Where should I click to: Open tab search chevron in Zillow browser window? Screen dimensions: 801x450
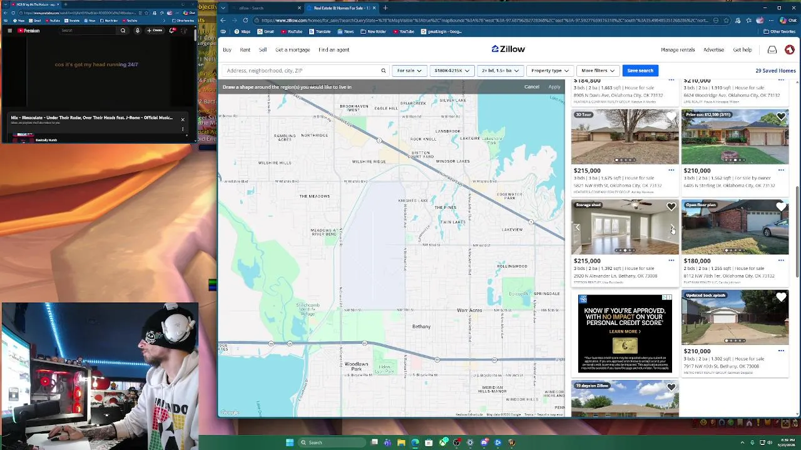tap(223, 8)
